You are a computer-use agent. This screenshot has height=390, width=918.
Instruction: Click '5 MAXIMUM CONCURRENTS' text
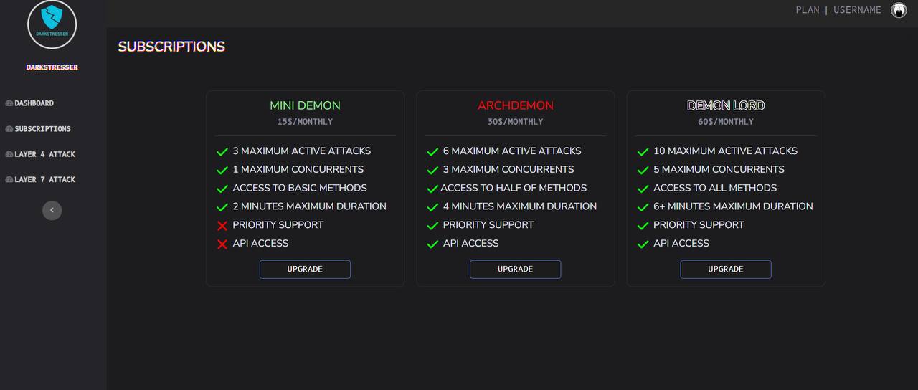click(x=719, y=170)
